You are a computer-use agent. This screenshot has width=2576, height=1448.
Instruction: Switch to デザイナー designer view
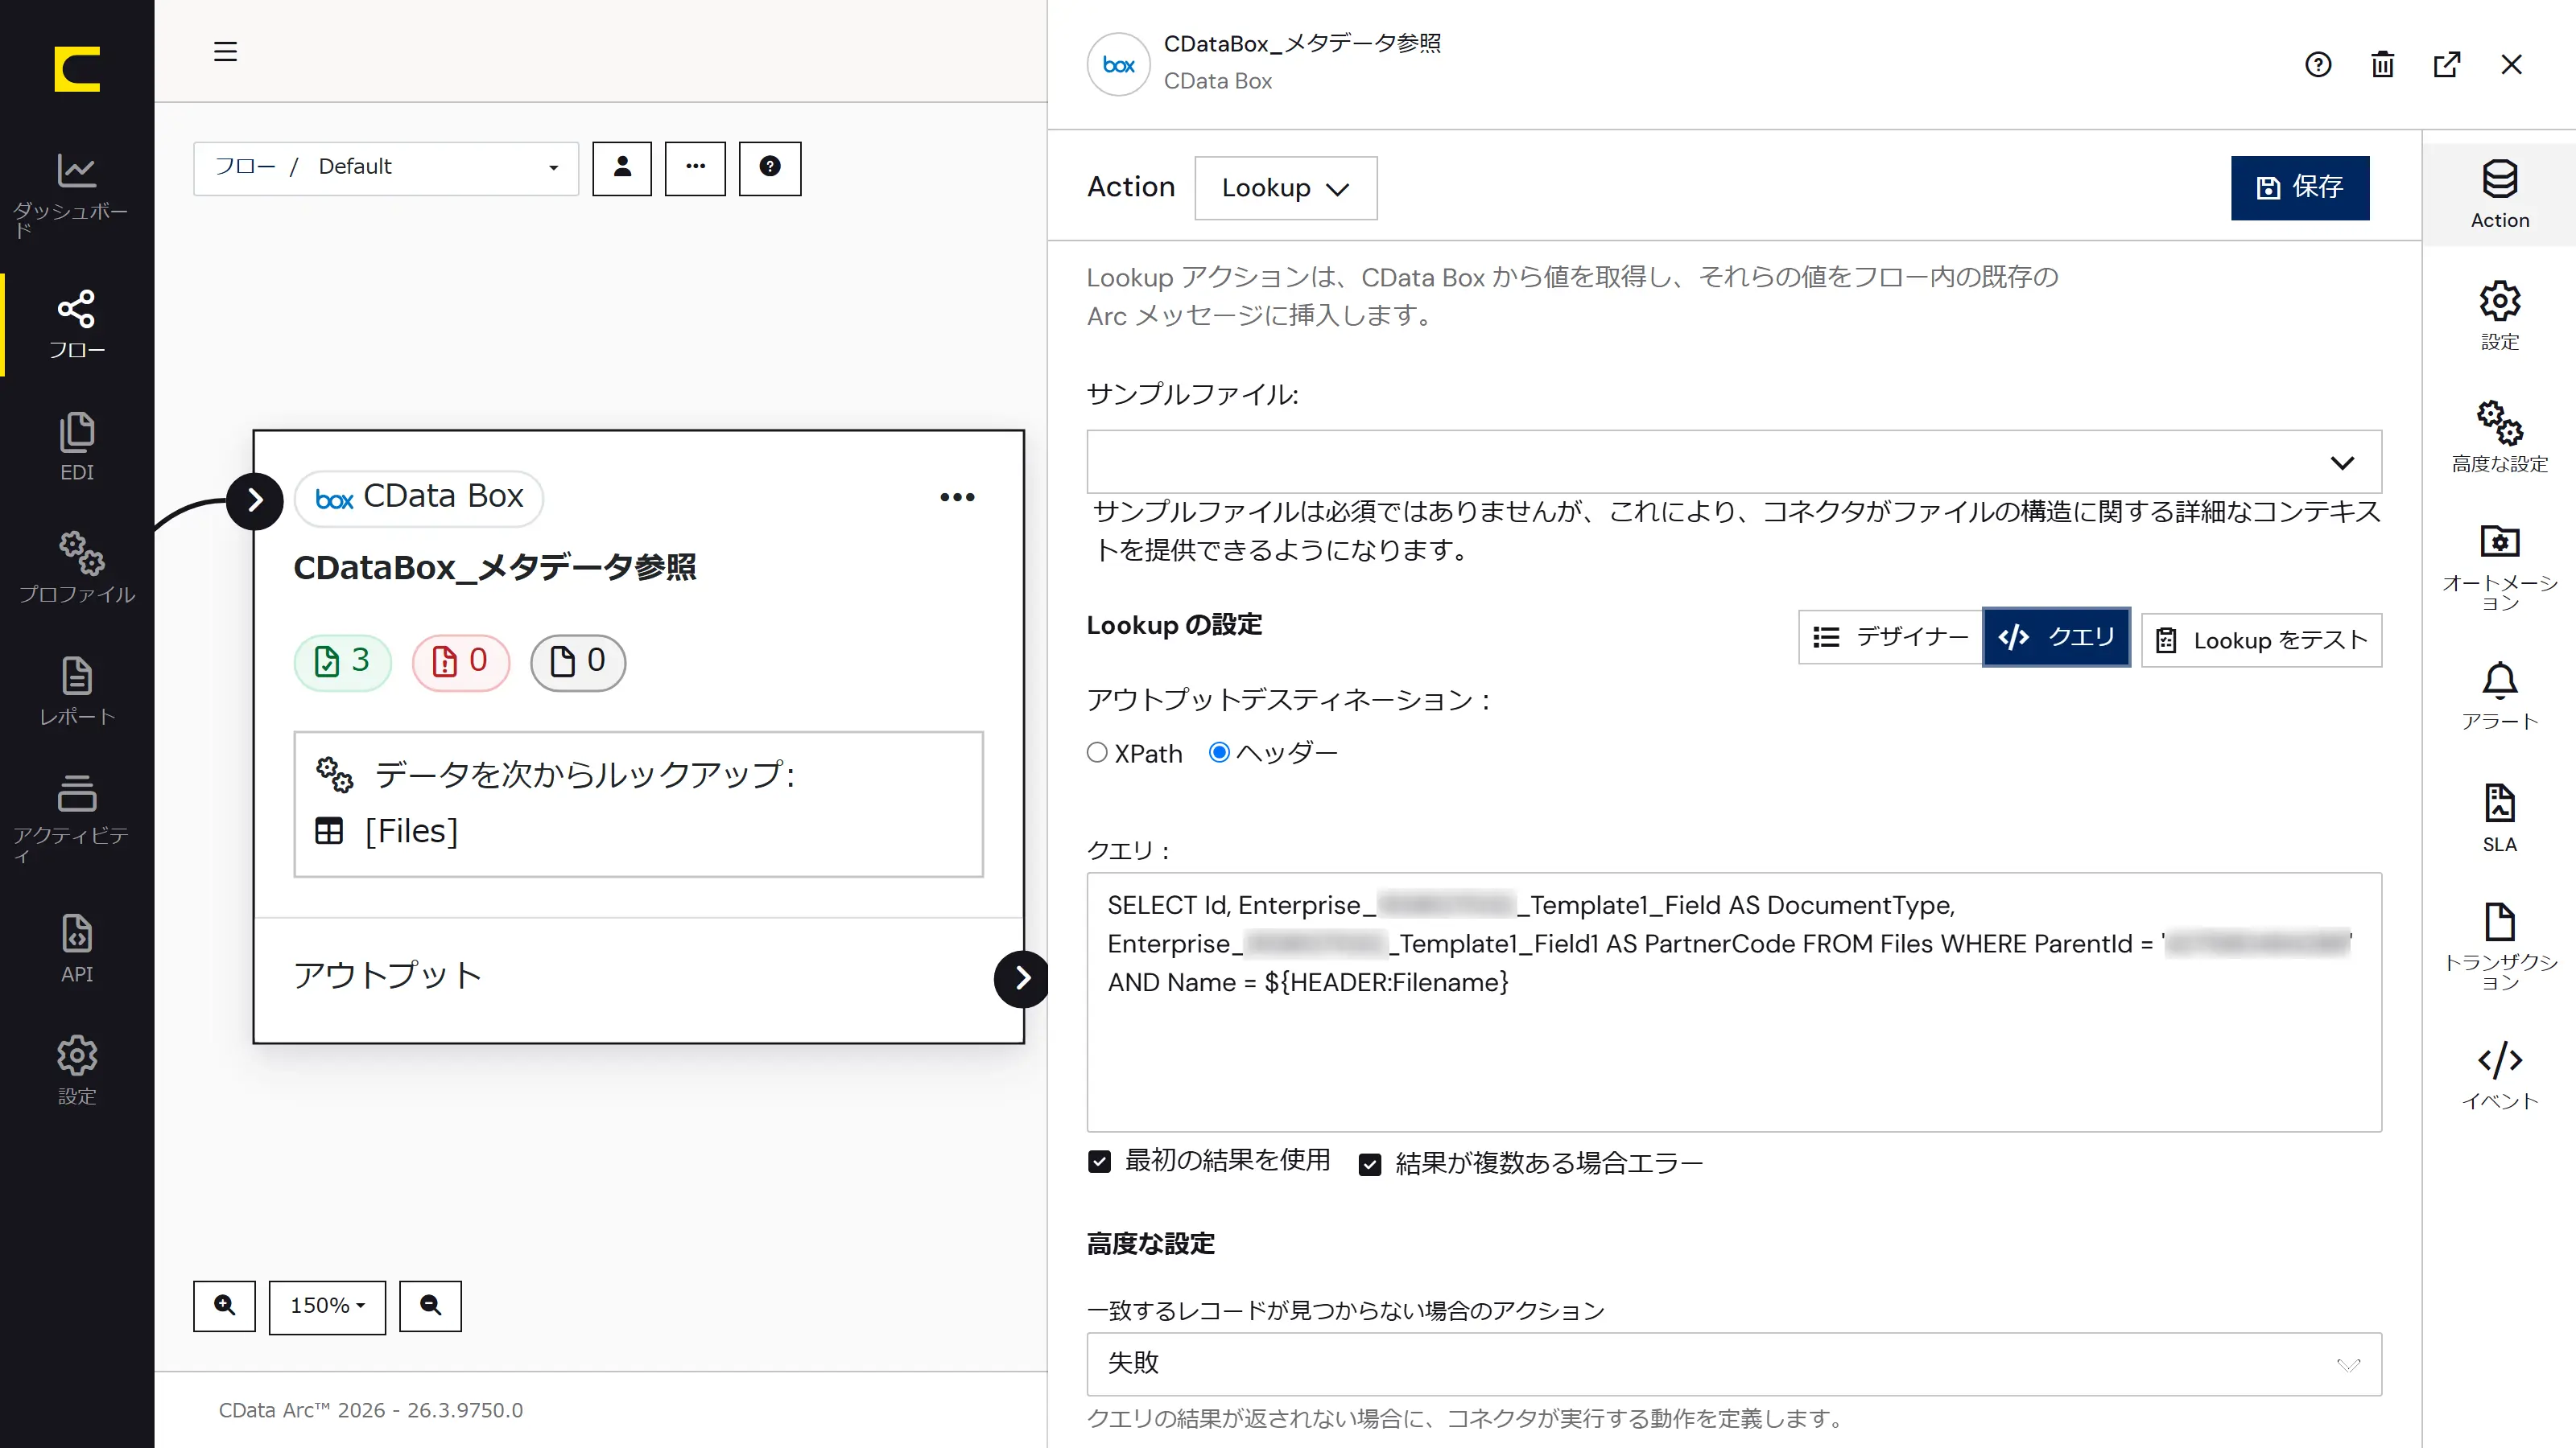(1890, 638)
